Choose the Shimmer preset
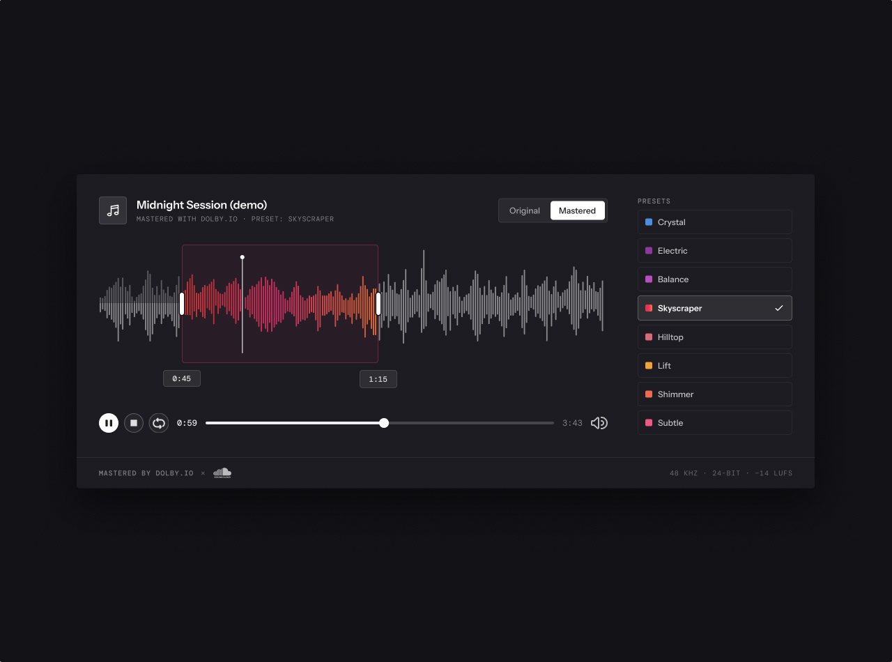This screenshot has height=662, width=892. pos(715,394)
